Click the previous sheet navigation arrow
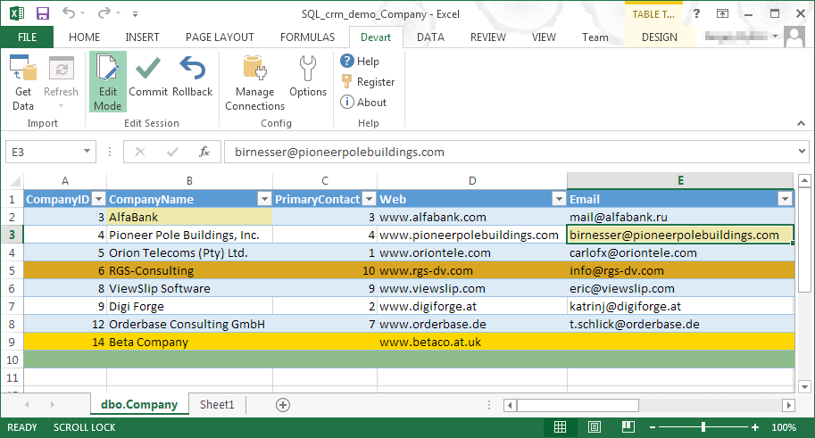 27,405
